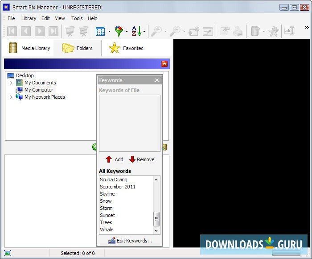This screenshot has height=259, width=312.
Task: Open the Tools menu
Action: [x=77, y=18]
